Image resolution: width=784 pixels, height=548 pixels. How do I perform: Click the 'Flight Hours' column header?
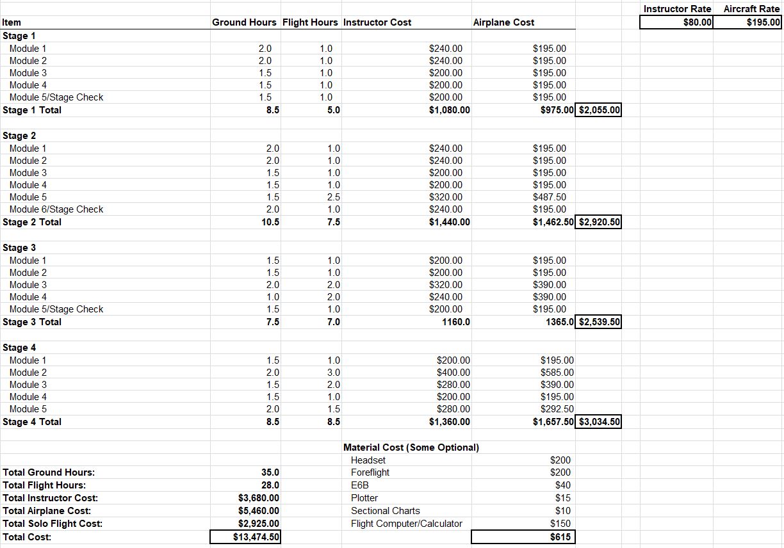310,22
